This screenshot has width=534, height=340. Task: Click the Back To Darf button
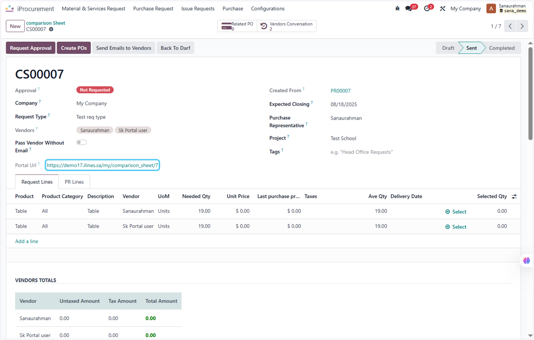click(175, 48)
